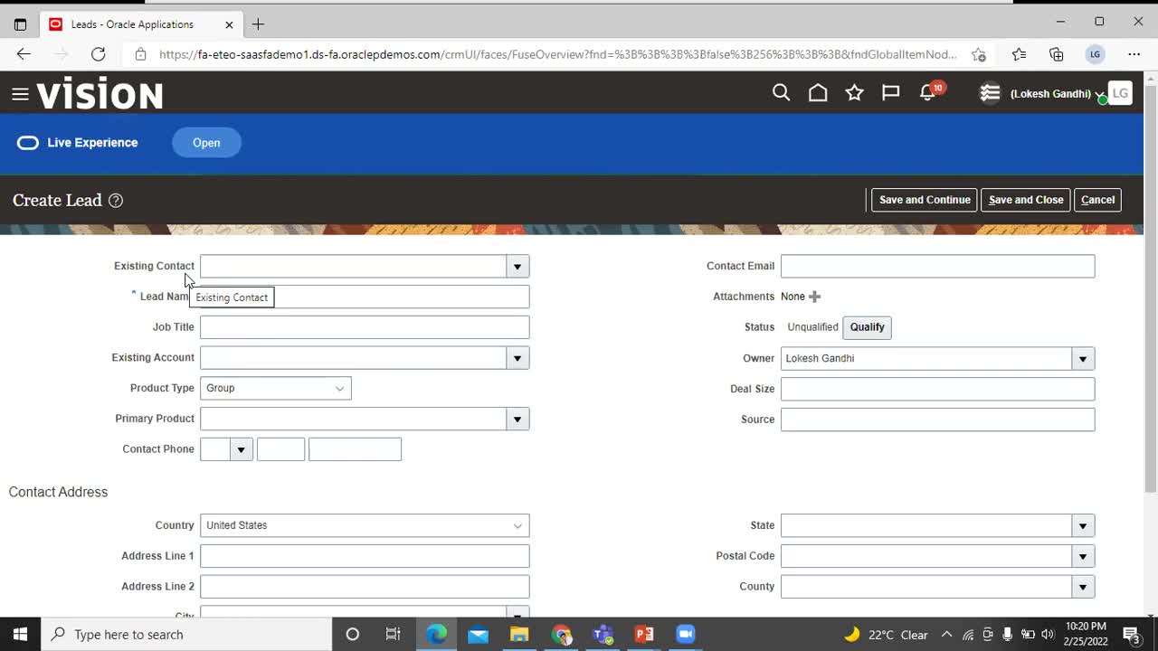Open Microsoft Edge in the taskbar
The image size is (1158, 651).
[x=436, y=634]
